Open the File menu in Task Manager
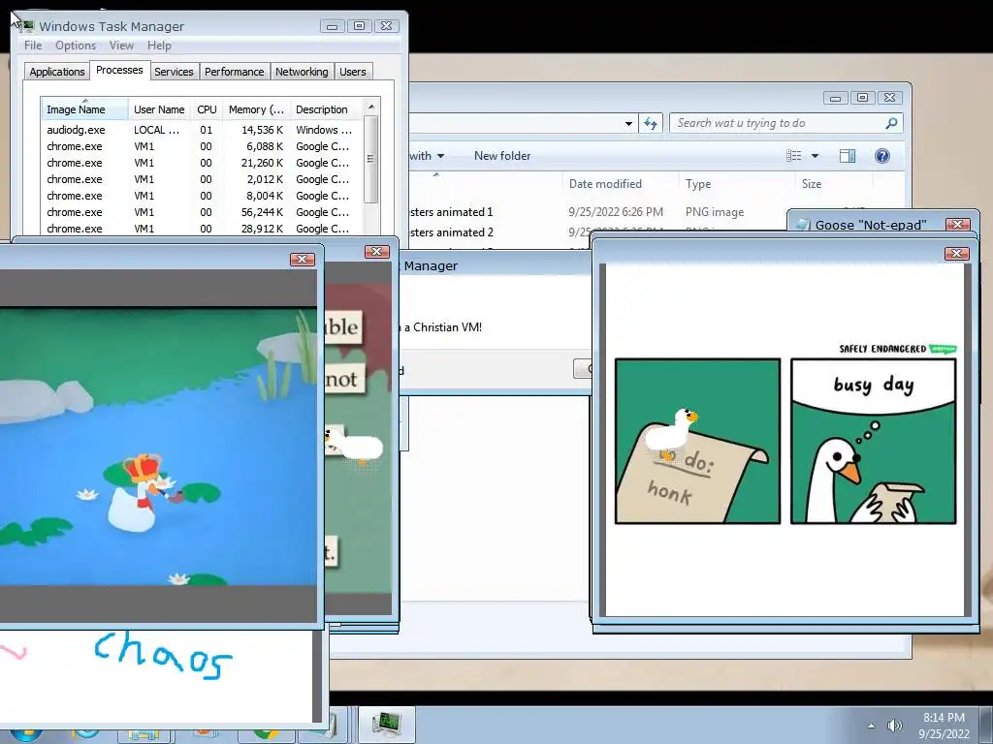 (33, 46)
